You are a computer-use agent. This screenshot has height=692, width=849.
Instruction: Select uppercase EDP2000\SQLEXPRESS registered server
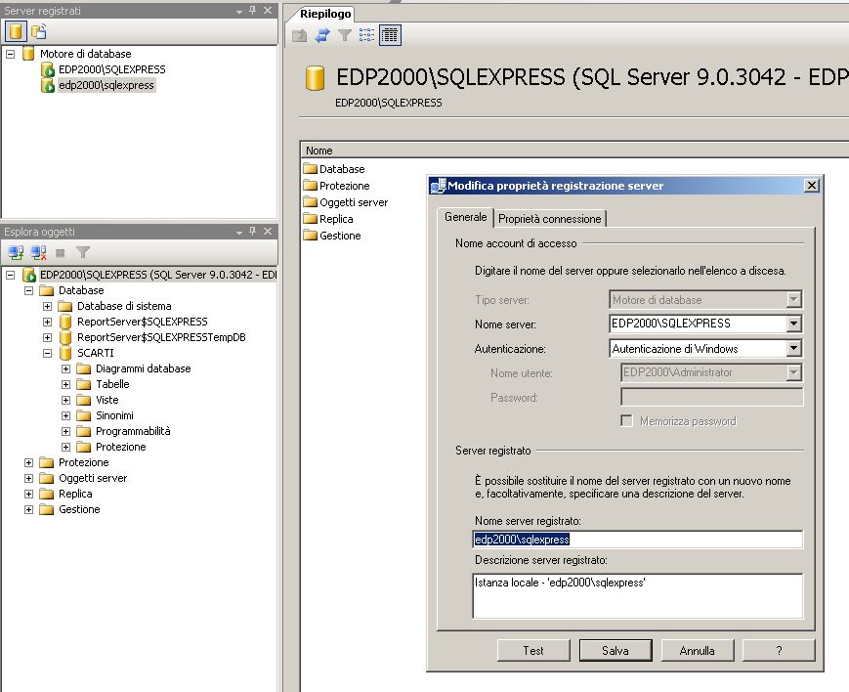click(112, 69)
